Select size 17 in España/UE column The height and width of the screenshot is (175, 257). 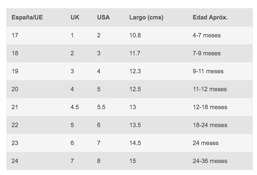pos(15,35)
